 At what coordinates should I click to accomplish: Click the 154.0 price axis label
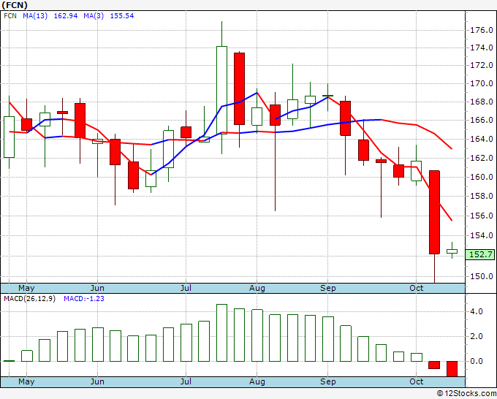point(481,235)
